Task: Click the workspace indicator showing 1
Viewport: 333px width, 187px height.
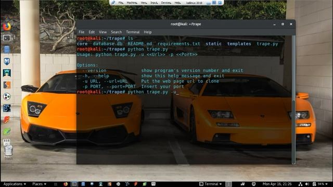Action: pos(228,184)
